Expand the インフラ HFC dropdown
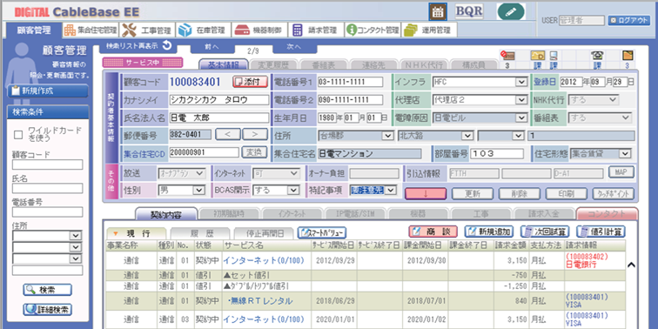658x329 pixels. (x=521, y=82)
